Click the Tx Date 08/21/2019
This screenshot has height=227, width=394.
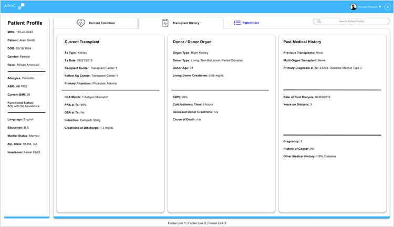pos(85,60)
